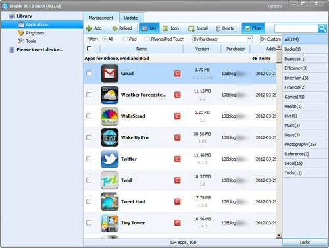Check the Twirl row checkbox
329x248 pixels.
pyautogui.click(x=89, y=180)
